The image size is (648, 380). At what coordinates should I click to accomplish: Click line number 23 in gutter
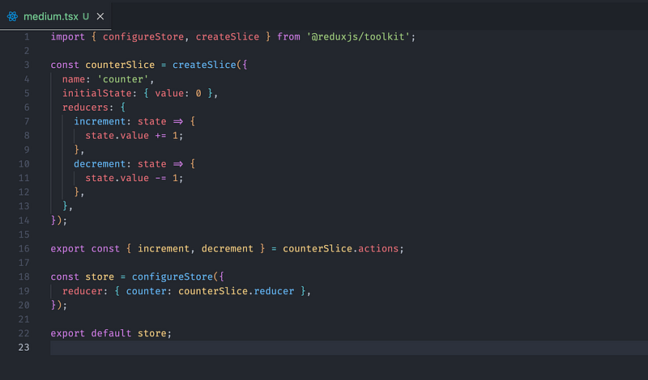pos(24,348)
